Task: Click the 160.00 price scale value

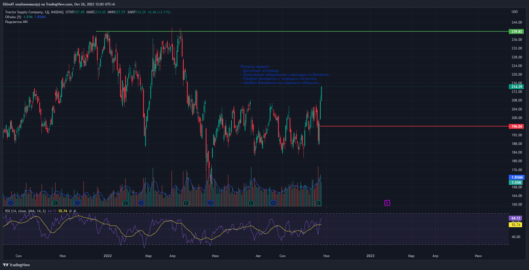Action: (517, 205)
